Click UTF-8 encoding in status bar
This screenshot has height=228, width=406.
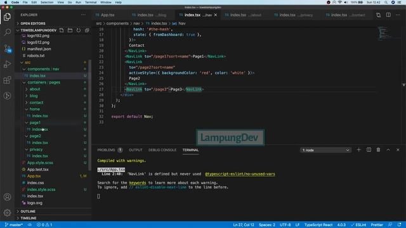pos(285,225)
